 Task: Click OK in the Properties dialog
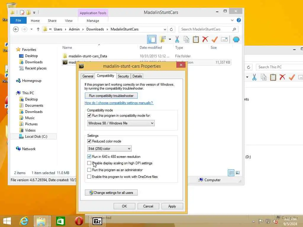(124, 206)
